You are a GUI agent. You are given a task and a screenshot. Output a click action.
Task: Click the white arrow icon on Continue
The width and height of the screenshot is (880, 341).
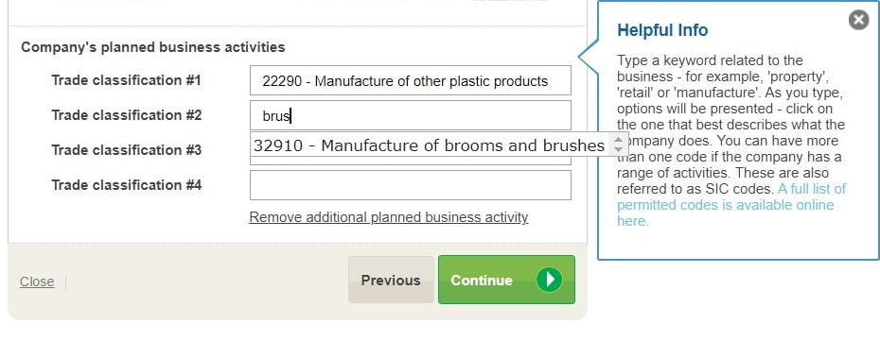[x=548, y=280]
